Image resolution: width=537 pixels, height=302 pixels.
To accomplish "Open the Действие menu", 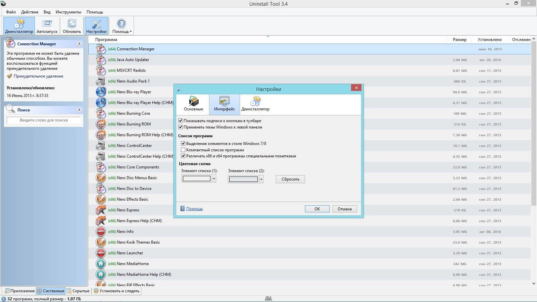I will click(x=30, y=12).
